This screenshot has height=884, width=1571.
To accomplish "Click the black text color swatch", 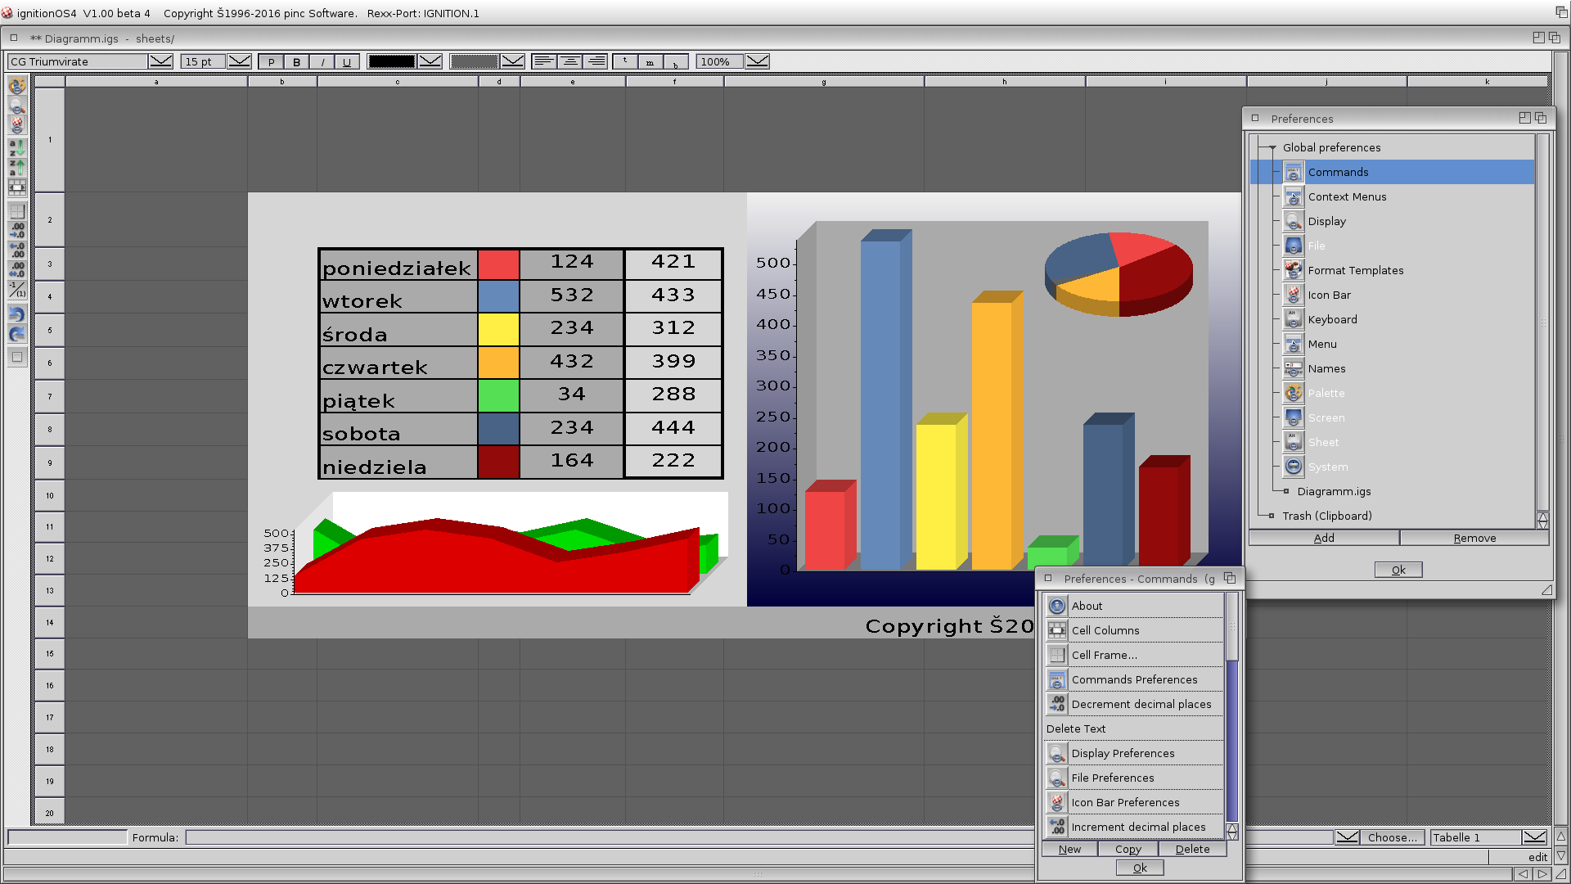I will (x=392, y=61).
